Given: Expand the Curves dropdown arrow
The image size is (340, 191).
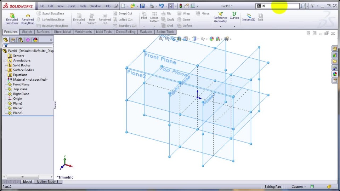Looking at the screenshot, I should (x=234, y=27).
